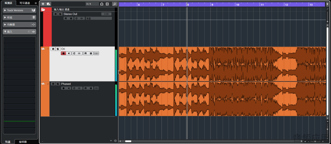
Task: Toggle monitor speaker on Phased track
Action: (69, 88)
